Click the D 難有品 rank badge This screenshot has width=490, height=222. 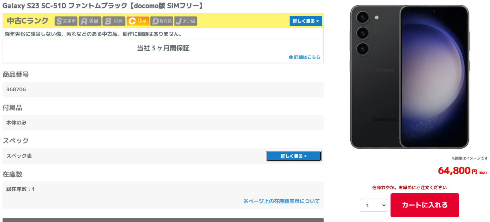162,21
